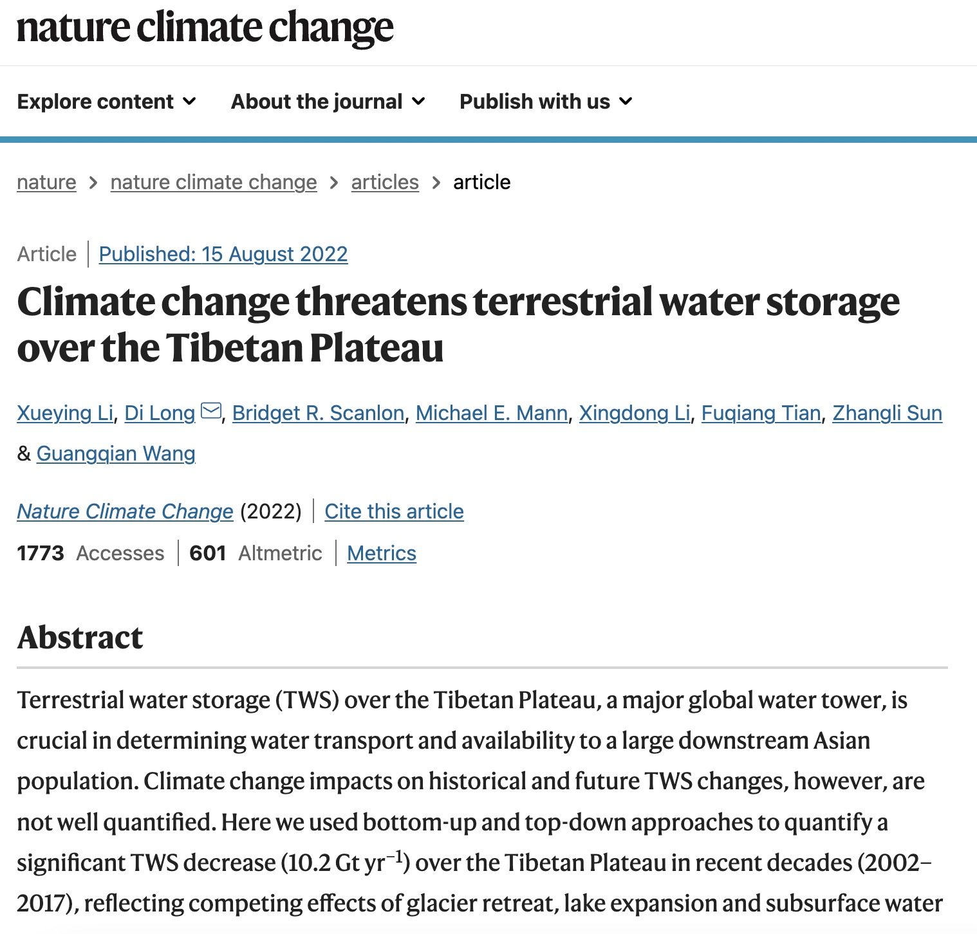Select the nature climate change breadcrumb link

(213, 183)
